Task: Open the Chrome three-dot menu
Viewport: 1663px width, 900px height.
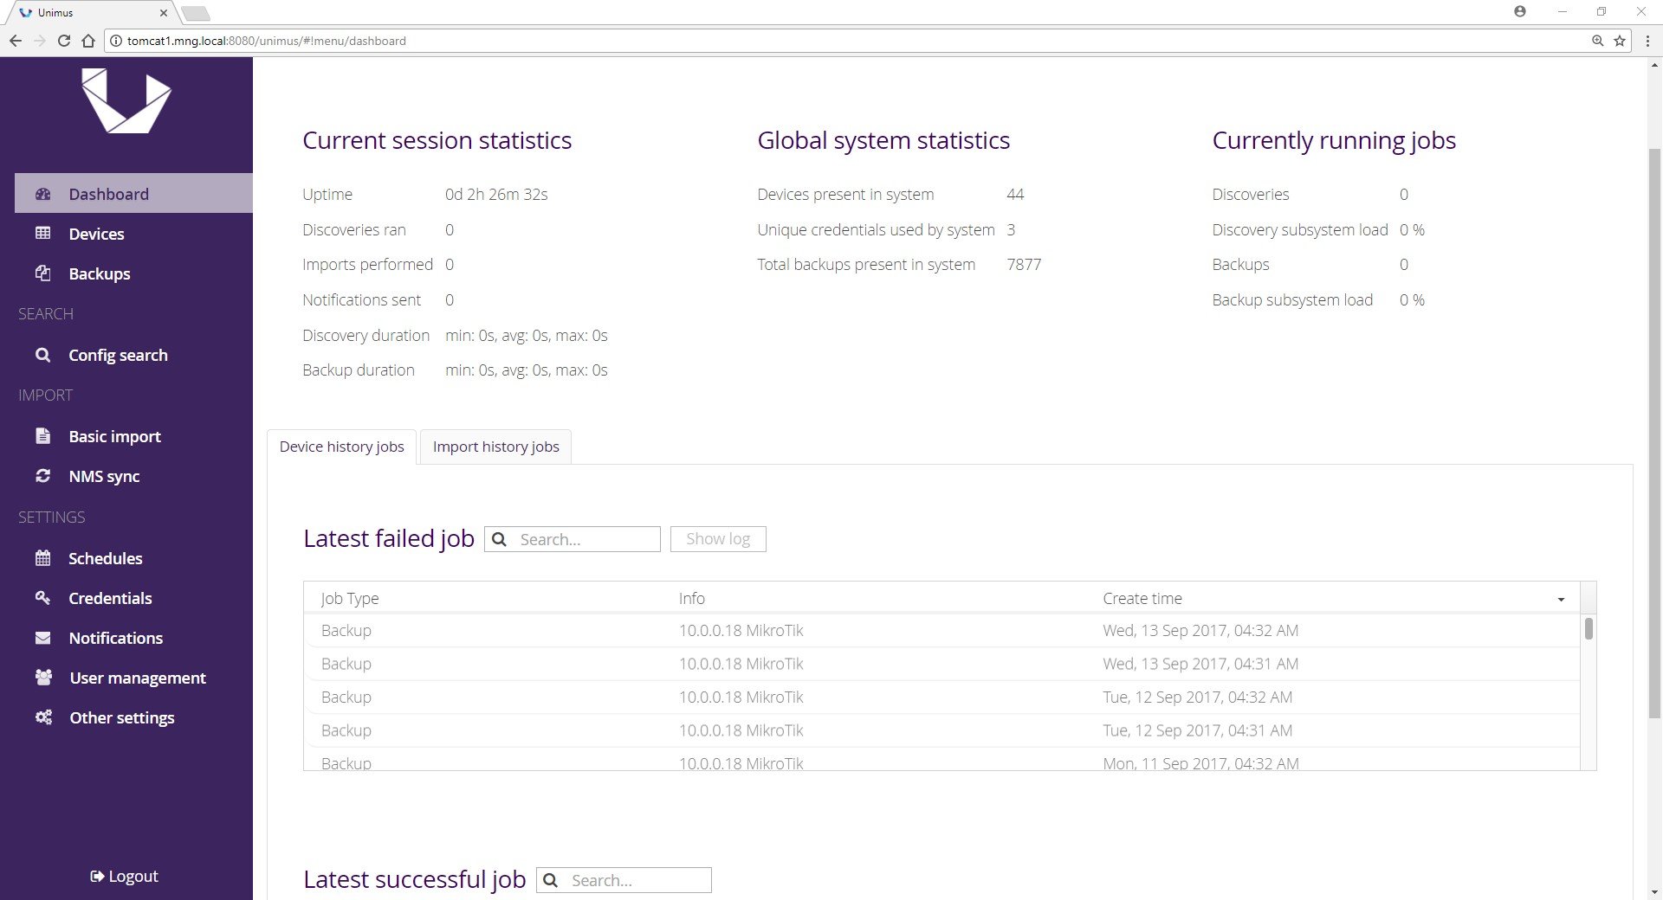Action: tap(1647, 41)
